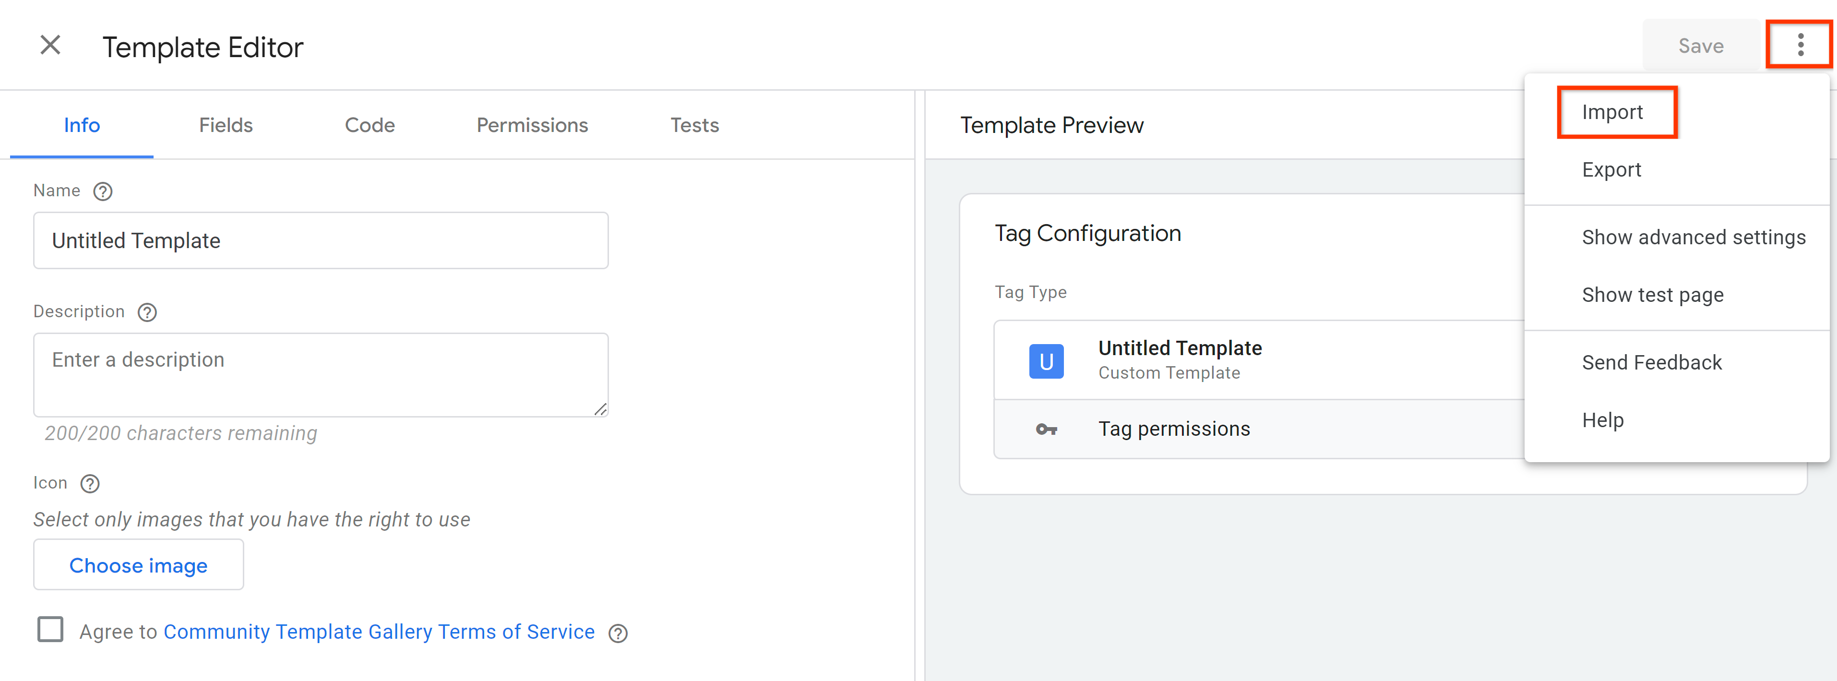Click the close X icon in Template Editor
This screenshot has width=1837, height=681.
click(49, 47)
